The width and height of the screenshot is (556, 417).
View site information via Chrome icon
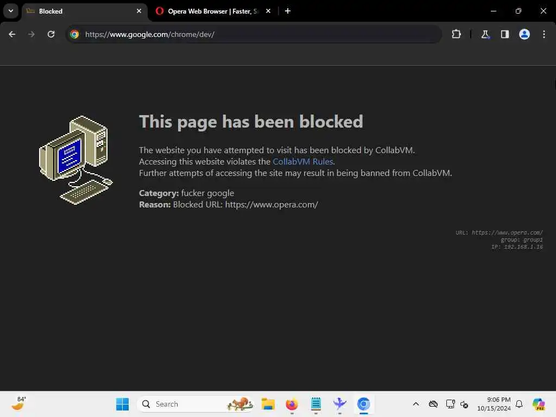74,34
